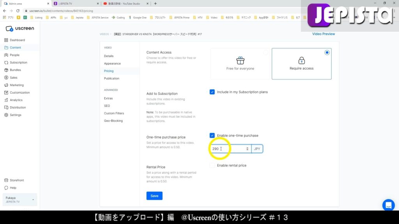Open the Video Preview link
Screen dimensions: 399x224
(323, 34)
